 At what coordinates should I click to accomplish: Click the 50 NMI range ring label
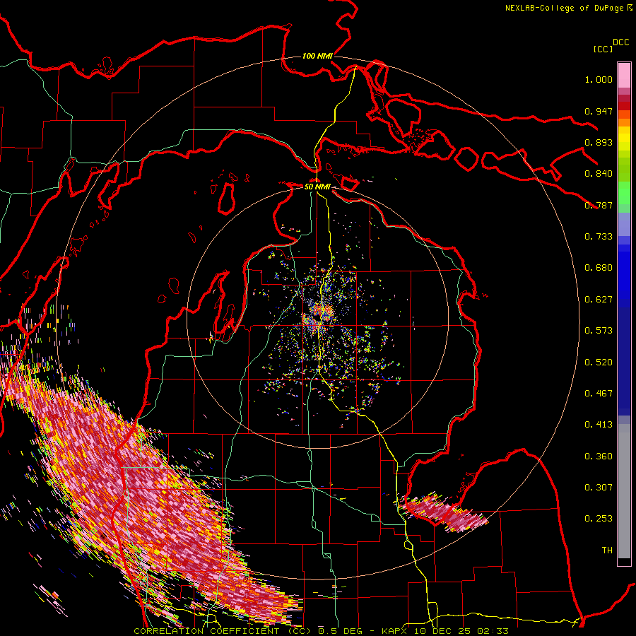click(x=317, y=187)
